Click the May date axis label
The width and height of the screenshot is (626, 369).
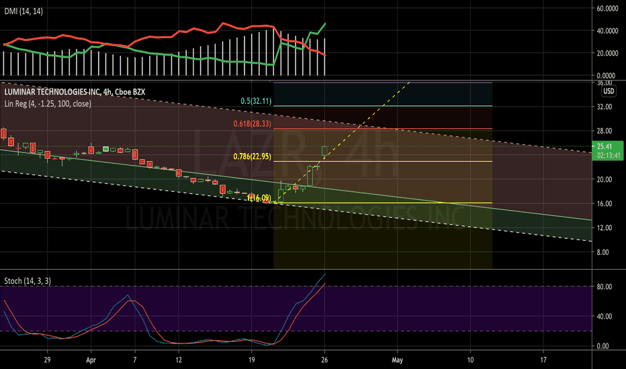[397, 360]
